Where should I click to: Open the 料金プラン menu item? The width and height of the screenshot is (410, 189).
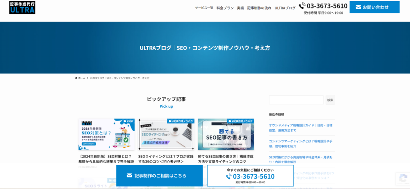(x=225, y=8)
